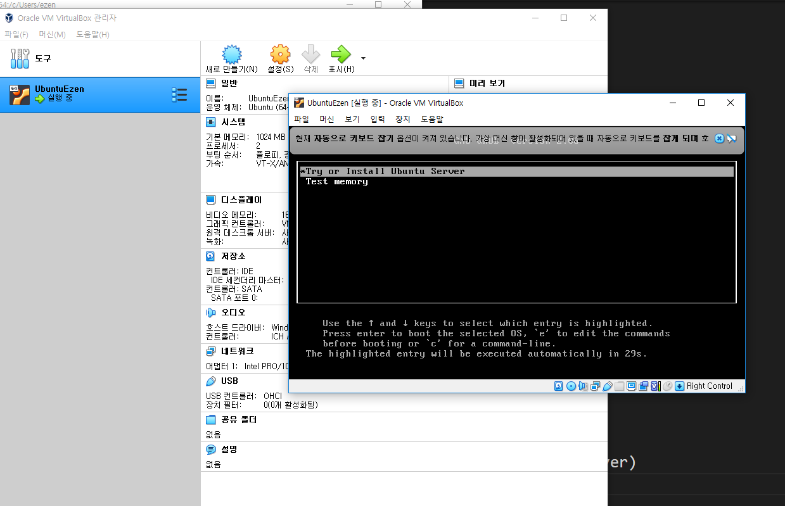
Task: Open the 장치 menu in VM window
Action: point(403,119)
